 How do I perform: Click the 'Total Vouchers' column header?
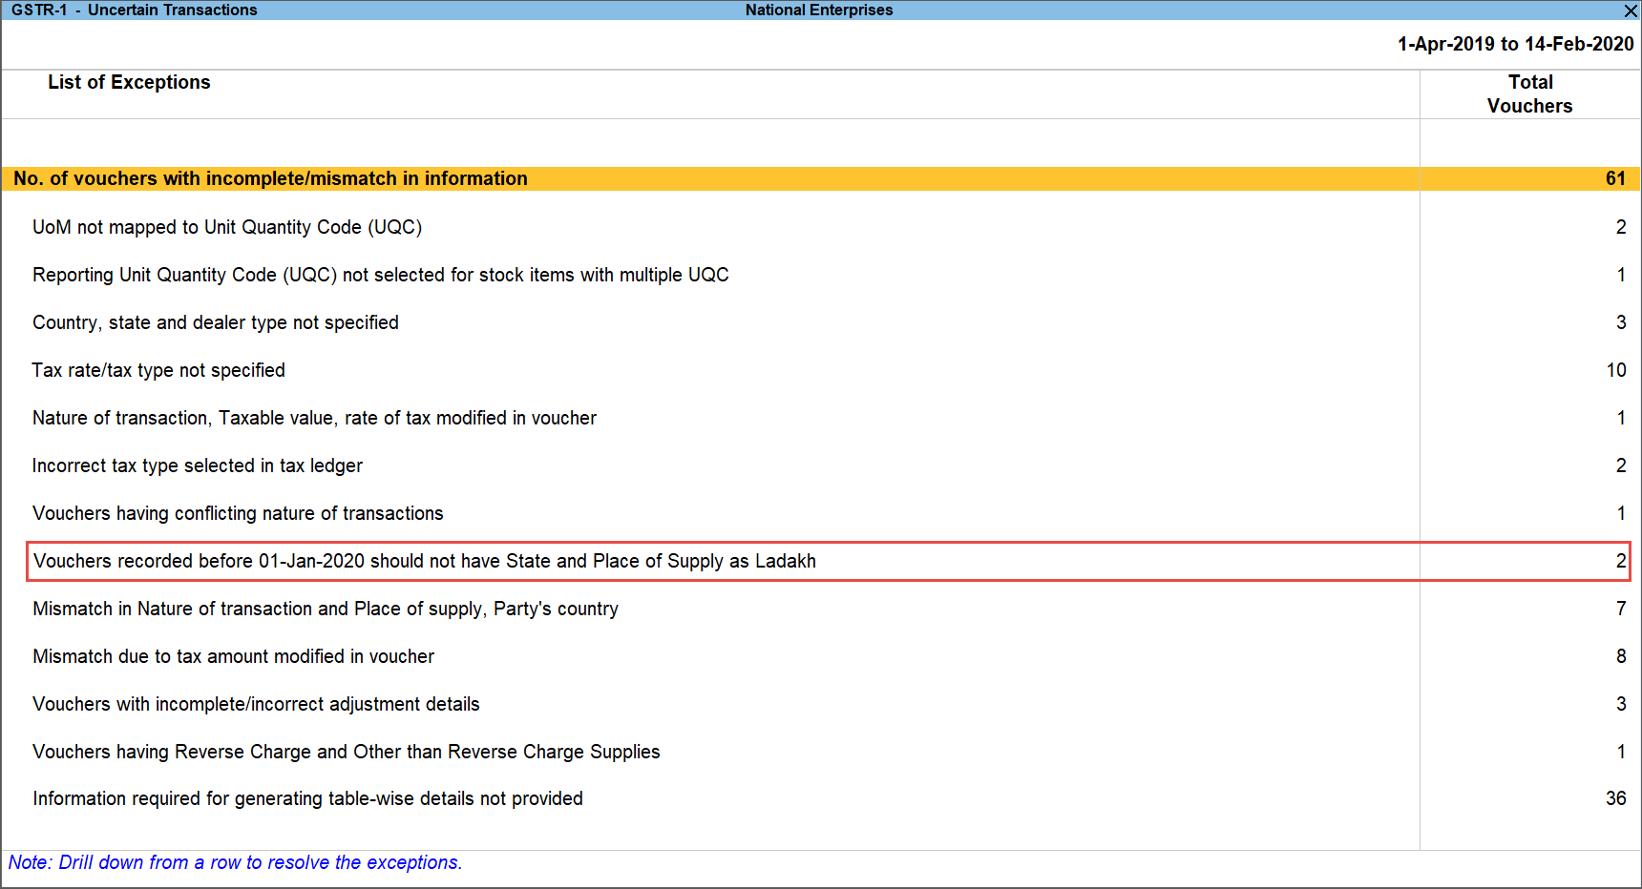(1530, 94)
